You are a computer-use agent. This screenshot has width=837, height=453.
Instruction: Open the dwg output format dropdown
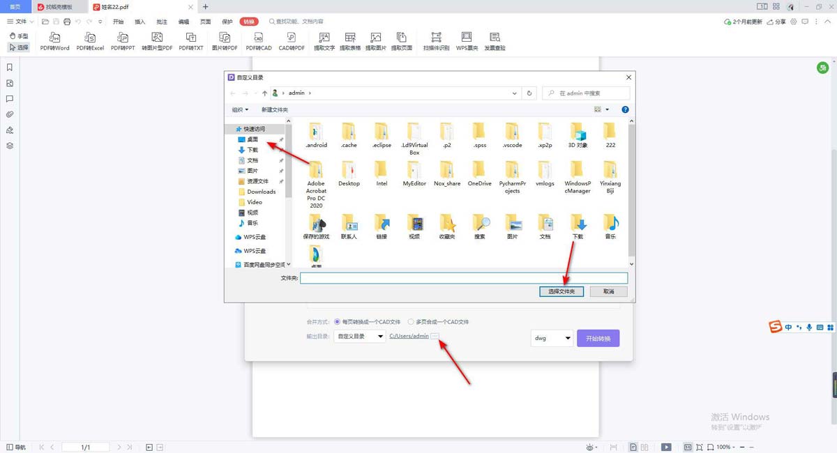(552, 338)
